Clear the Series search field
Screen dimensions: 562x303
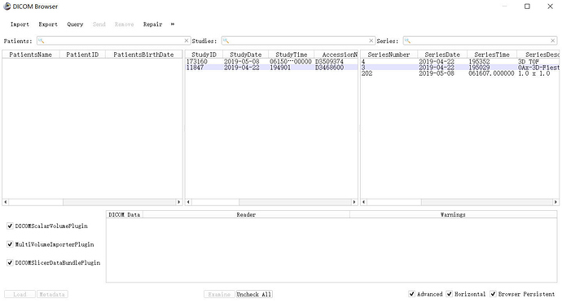pos(553,41)
